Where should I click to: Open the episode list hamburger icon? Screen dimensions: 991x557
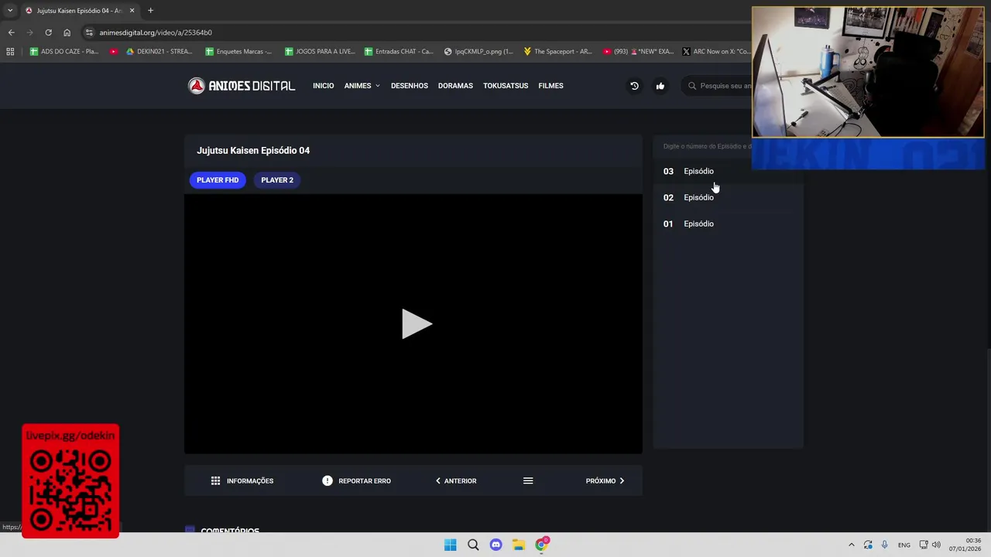pyautogui.click(x=528, y=480)
